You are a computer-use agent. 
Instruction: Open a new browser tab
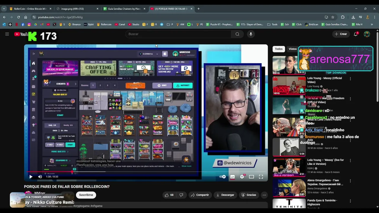coord(198,9)
